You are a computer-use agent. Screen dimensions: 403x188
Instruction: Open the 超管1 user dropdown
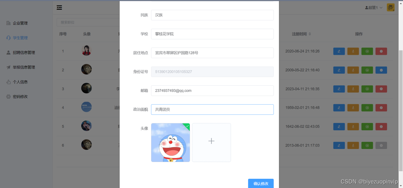point(373,8)
